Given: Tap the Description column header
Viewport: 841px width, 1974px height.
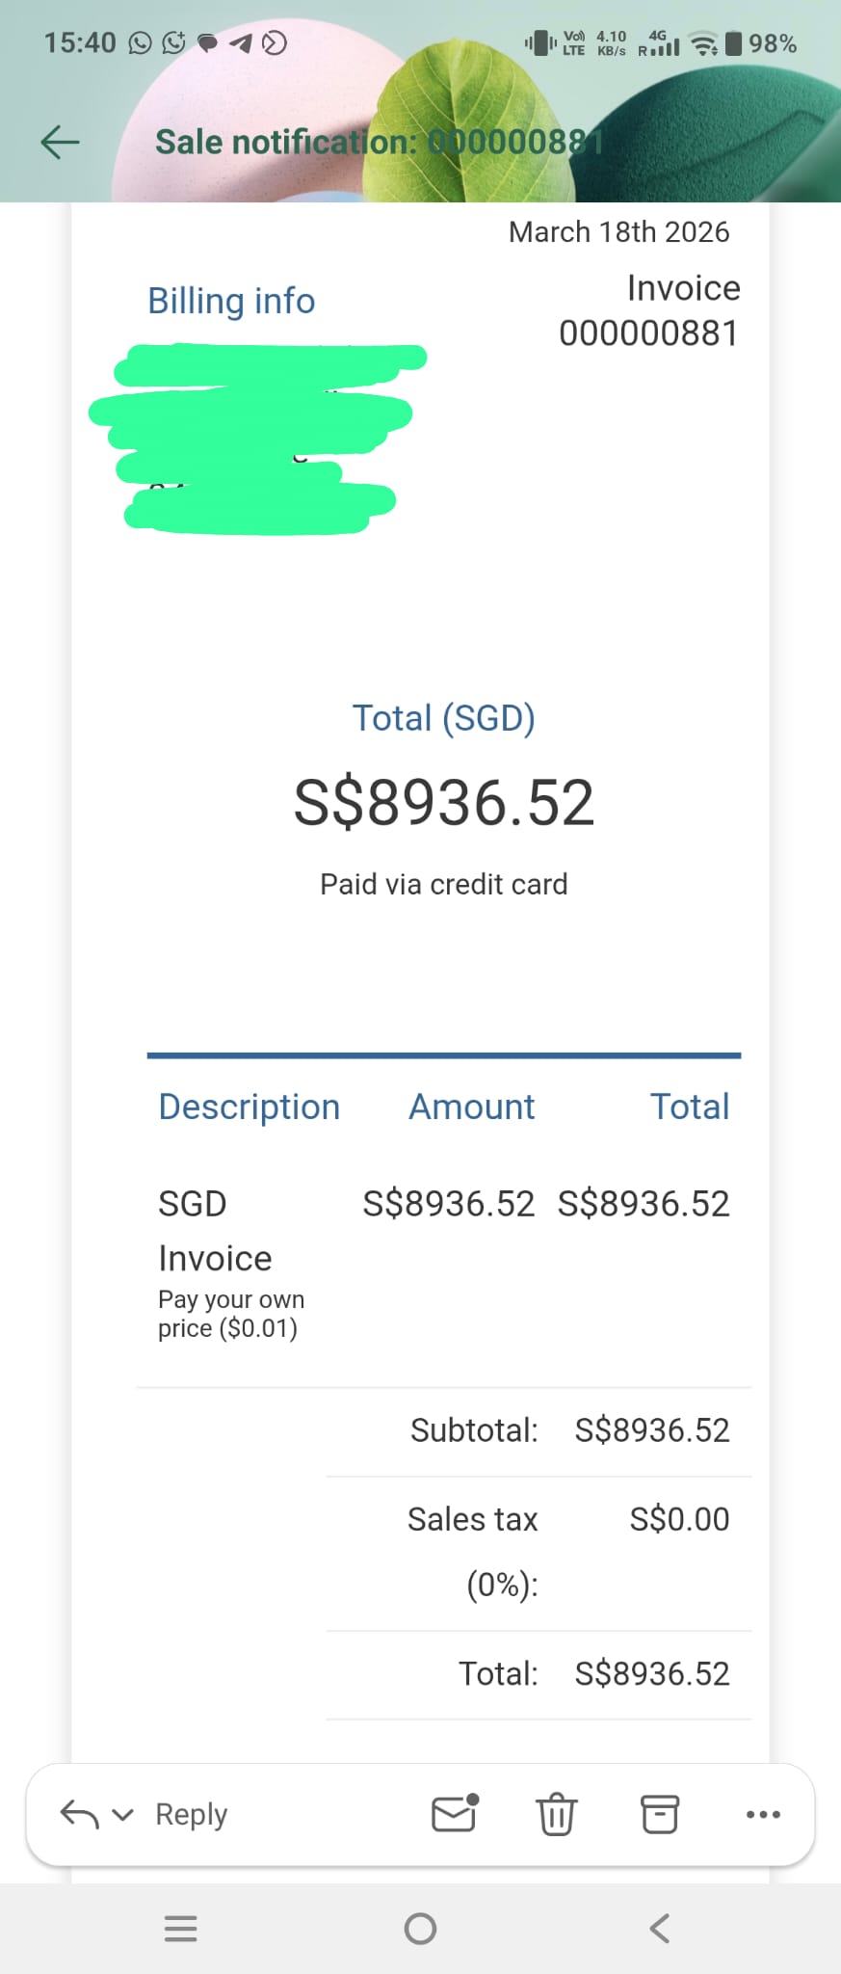Looking at the screenshot, I should tap(249, 1107).
